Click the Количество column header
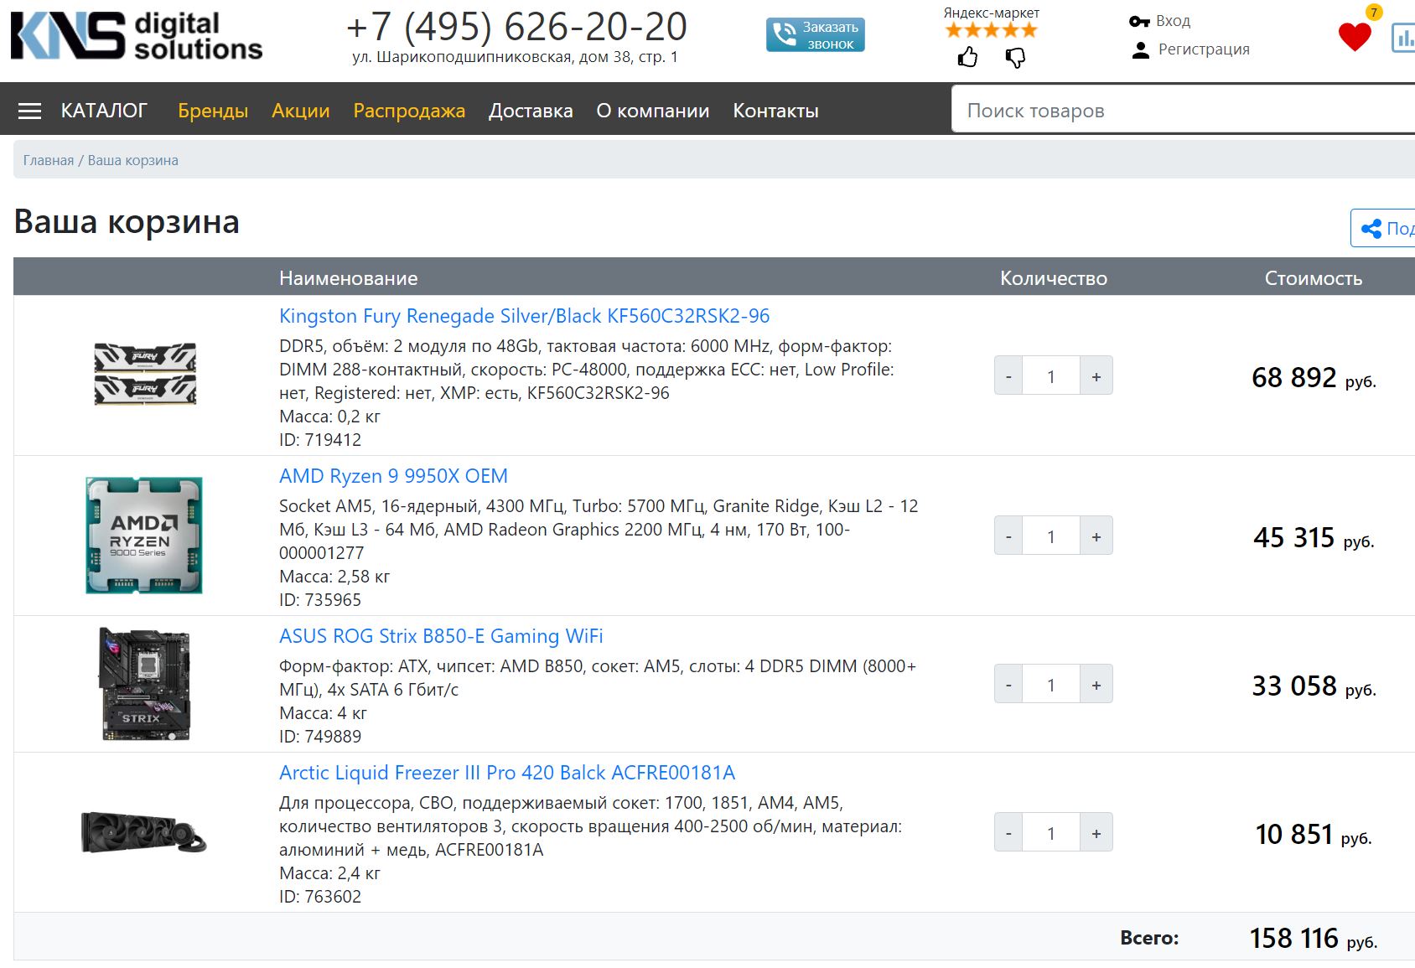Screen dimensions: 1415x968 point(1054,278)
